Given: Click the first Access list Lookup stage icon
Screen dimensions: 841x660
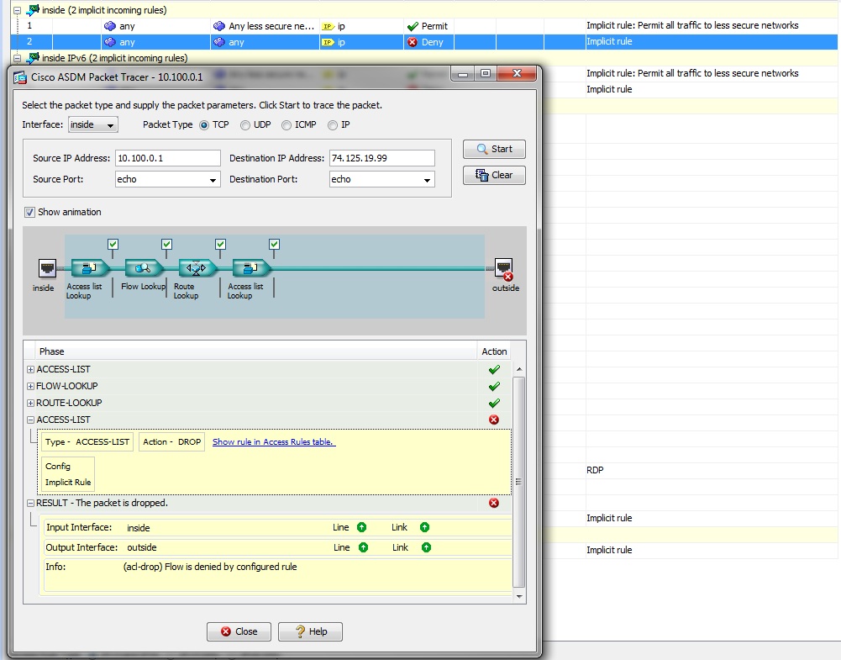Looking at the screenshot, I should (x=90, y=267).
